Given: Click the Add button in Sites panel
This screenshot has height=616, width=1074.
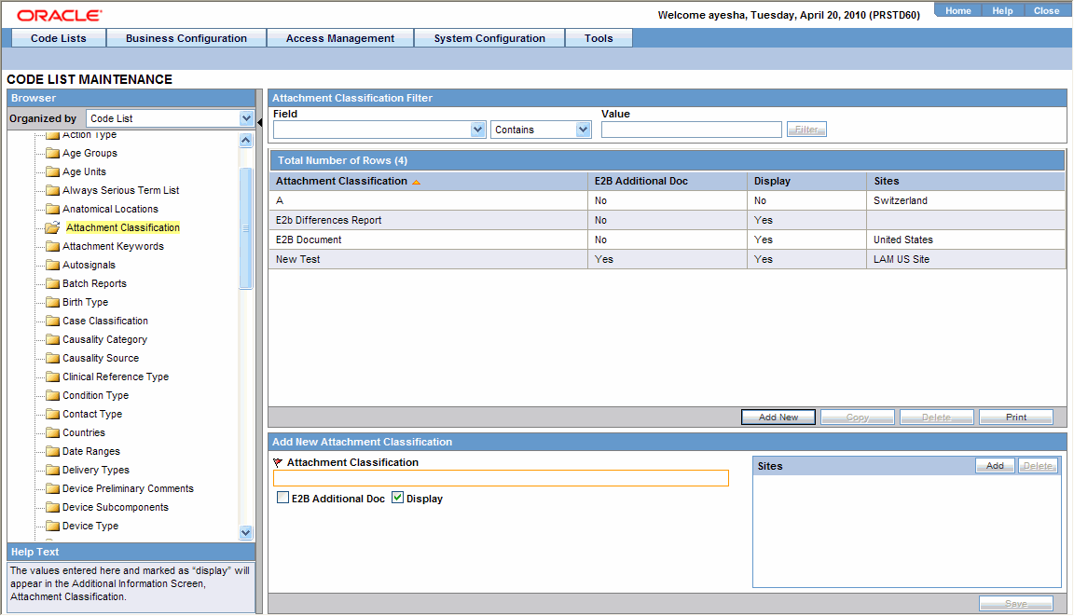Looking at the screenshot, I should tap(996, 466).
